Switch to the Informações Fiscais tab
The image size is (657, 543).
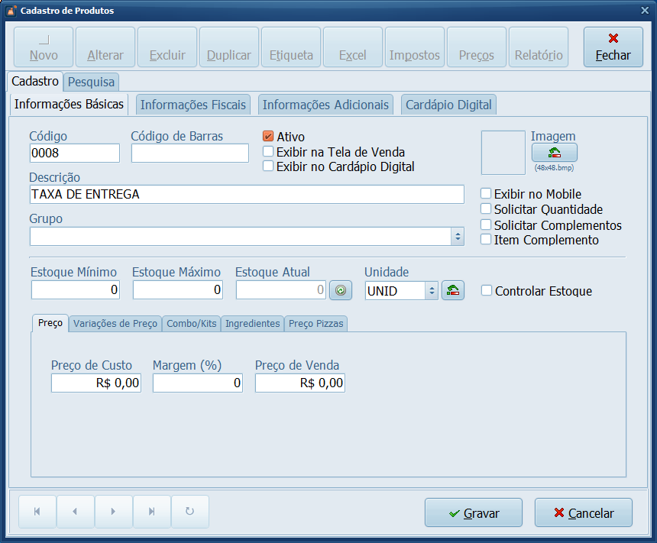[x=193, y=105]
